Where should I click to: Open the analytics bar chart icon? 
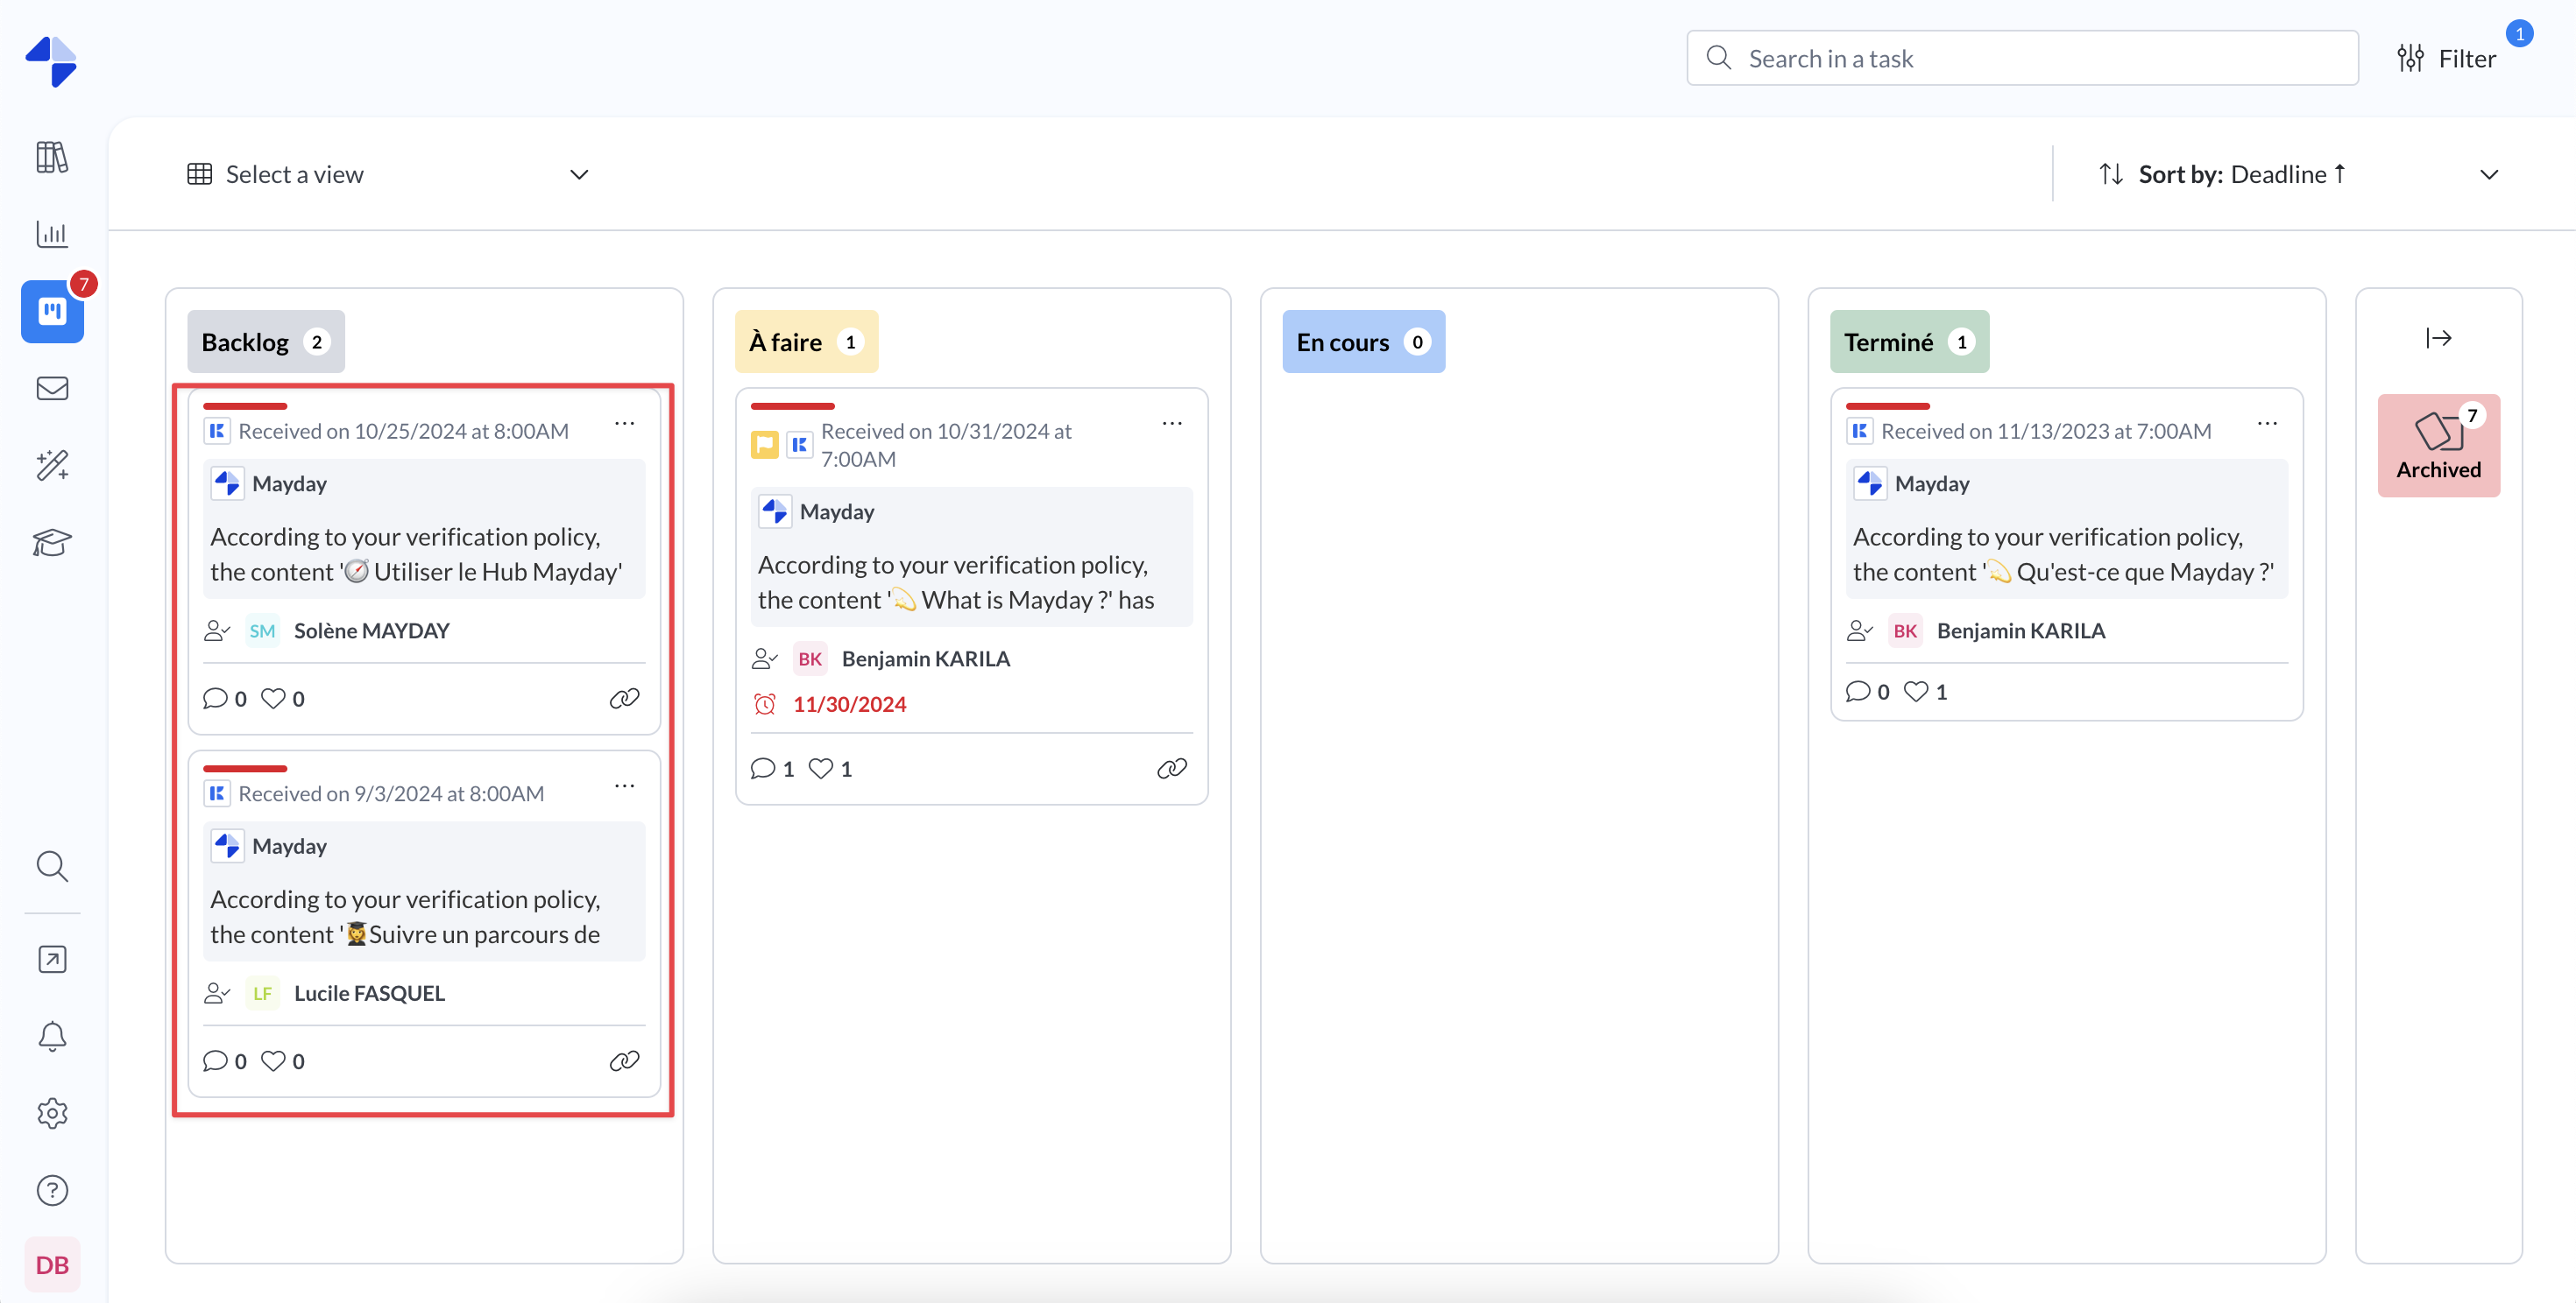pos(52,234)
